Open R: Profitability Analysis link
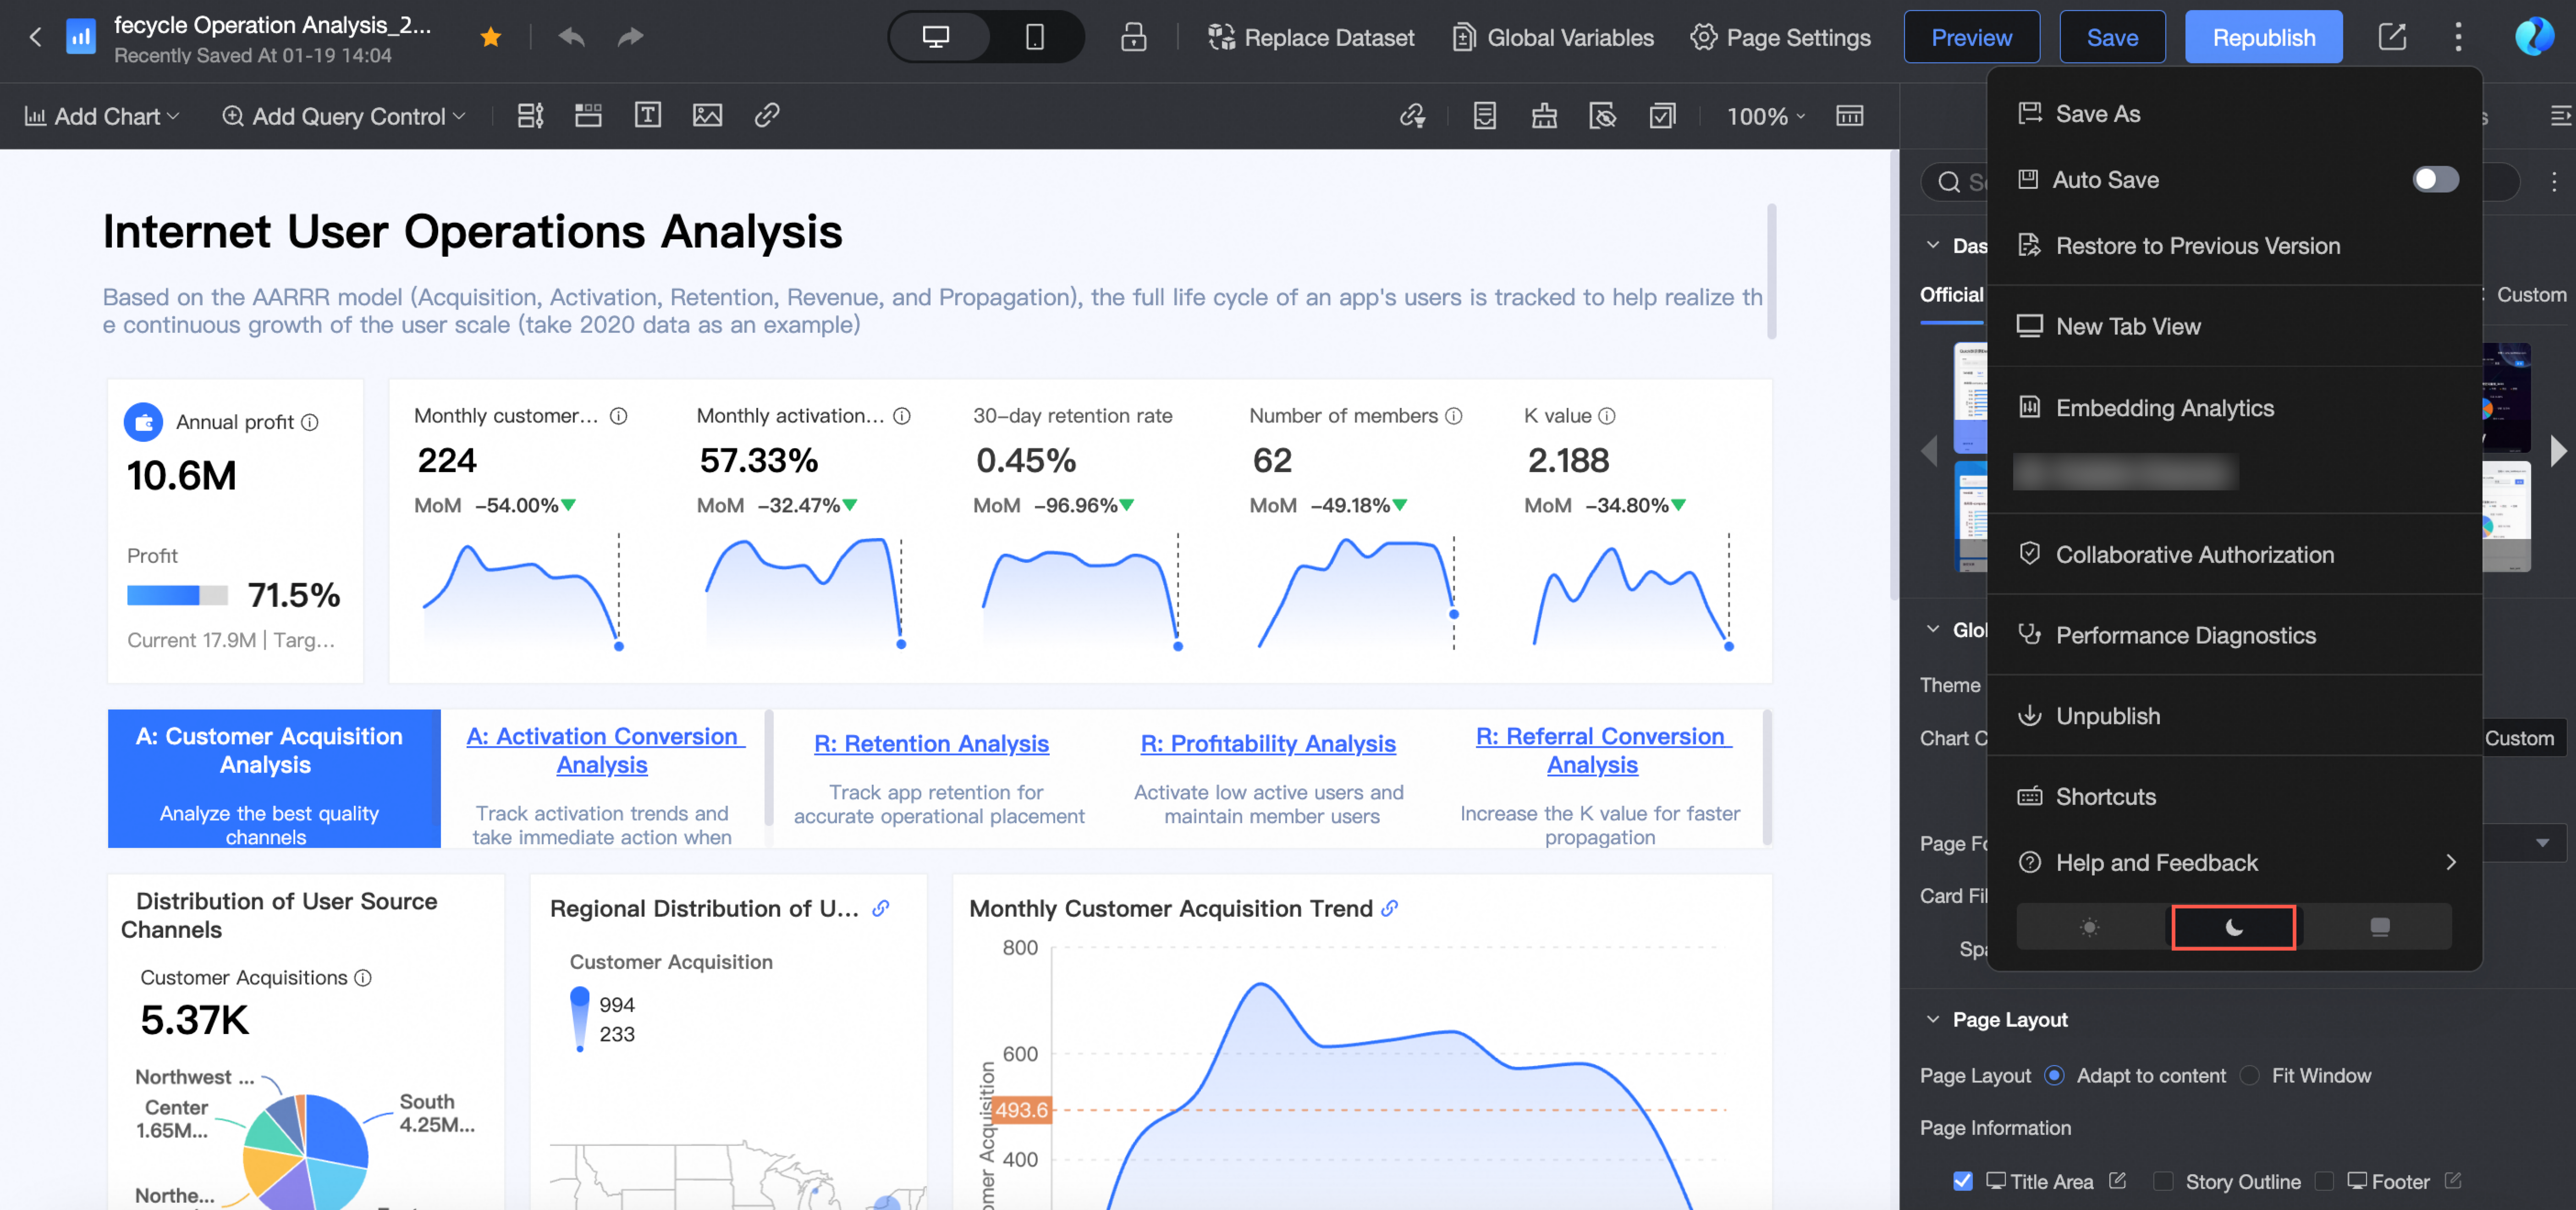This screenshot has width=2576, height=1210. tap(1268, 744)
